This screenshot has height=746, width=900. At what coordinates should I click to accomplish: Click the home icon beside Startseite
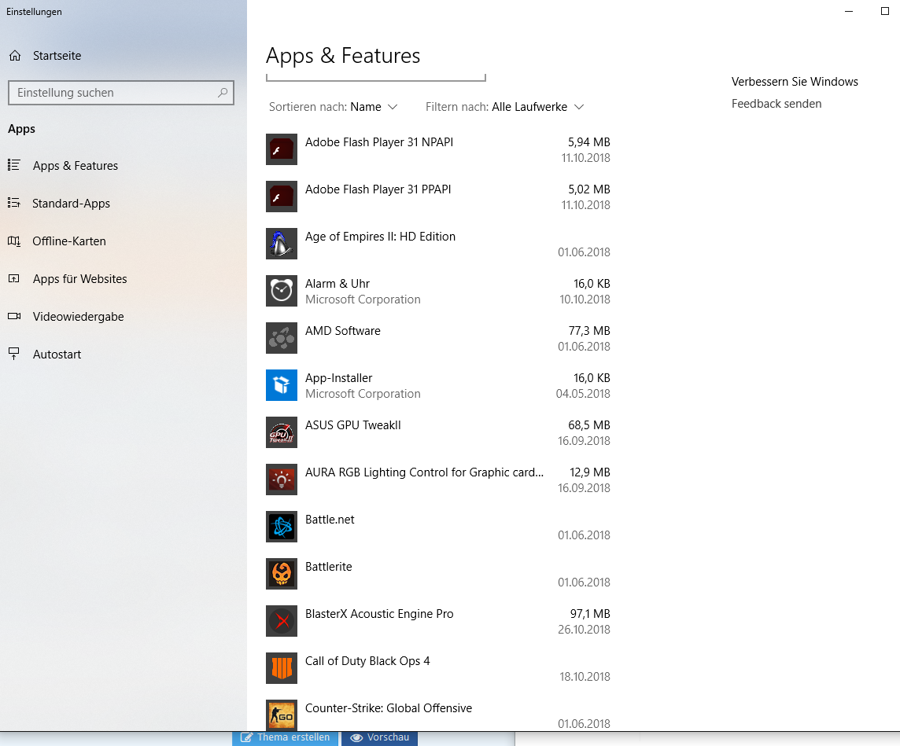pyautogui.click(x=15, y=56)
